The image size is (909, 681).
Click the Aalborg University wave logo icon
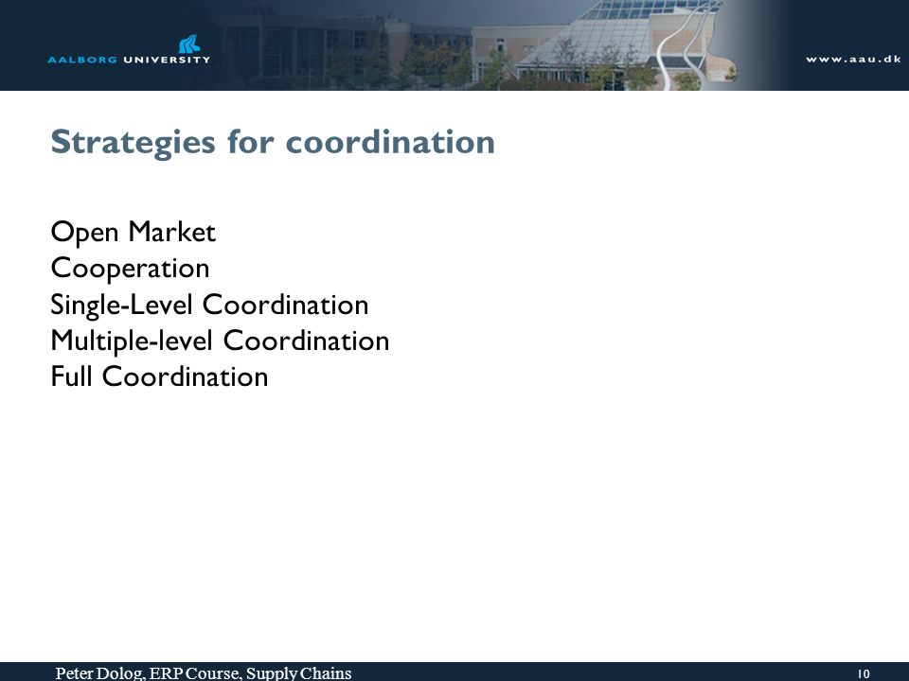[x=189, y=44]
